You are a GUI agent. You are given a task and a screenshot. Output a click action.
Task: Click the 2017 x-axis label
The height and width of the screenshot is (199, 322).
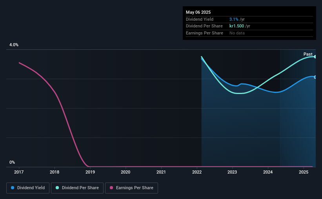pyautogui.click(x=19, y=172)
